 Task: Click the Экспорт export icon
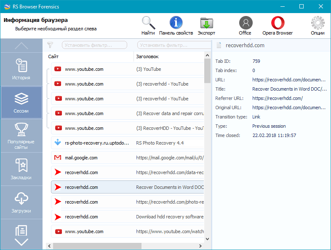pyautogui.click(x=206, y=26)
